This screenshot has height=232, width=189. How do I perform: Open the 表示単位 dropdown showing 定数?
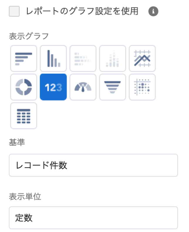93,218
